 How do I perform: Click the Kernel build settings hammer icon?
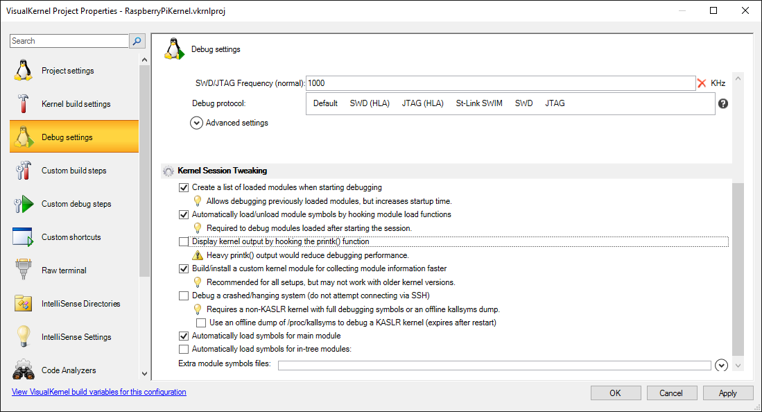[23, 103]
